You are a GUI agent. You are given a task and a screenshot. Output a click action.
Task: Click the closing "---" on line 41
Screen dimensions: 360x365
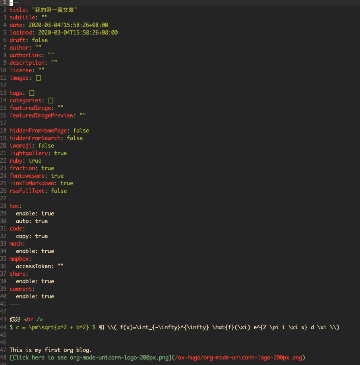click(14, 304)
